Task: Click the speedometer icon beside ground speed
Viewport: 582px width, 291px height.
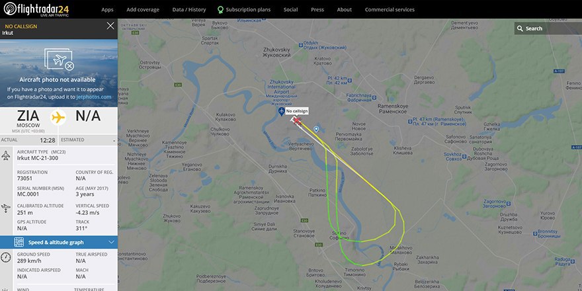Action: coord(5,257)
